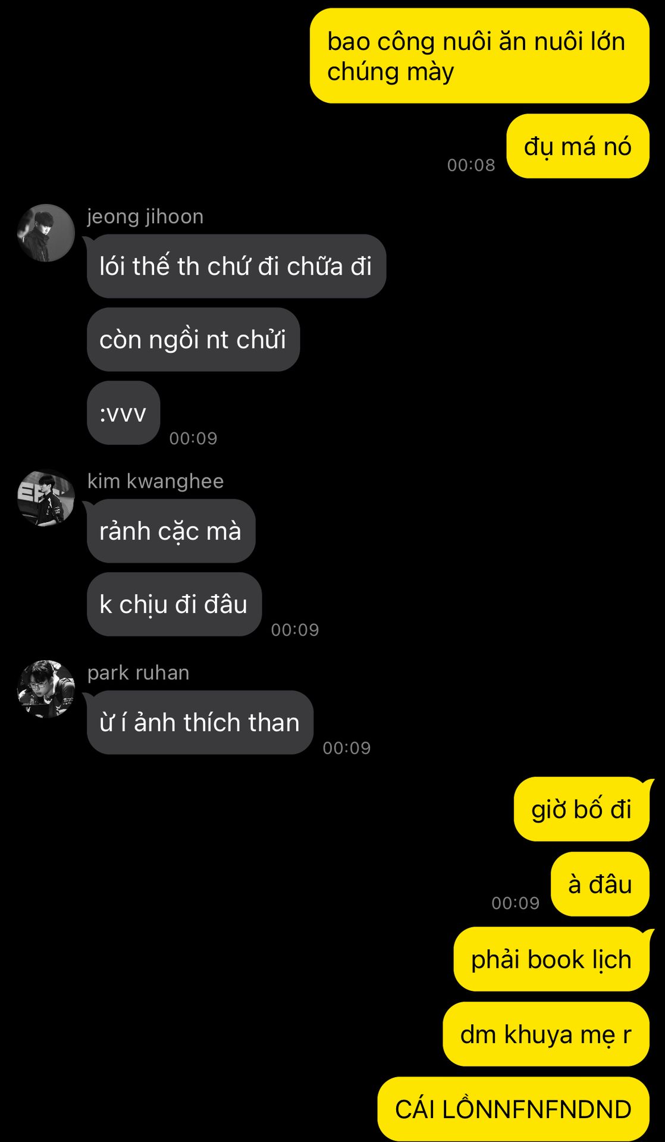The image size is (665, 1142).
Task: Tap the 'CÁI LỒNNFNFNDND' bubble
Action: [x=513, y=1109]
